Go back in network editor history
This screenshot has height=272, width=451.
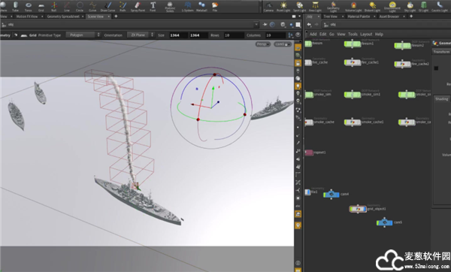click(309, 25)
